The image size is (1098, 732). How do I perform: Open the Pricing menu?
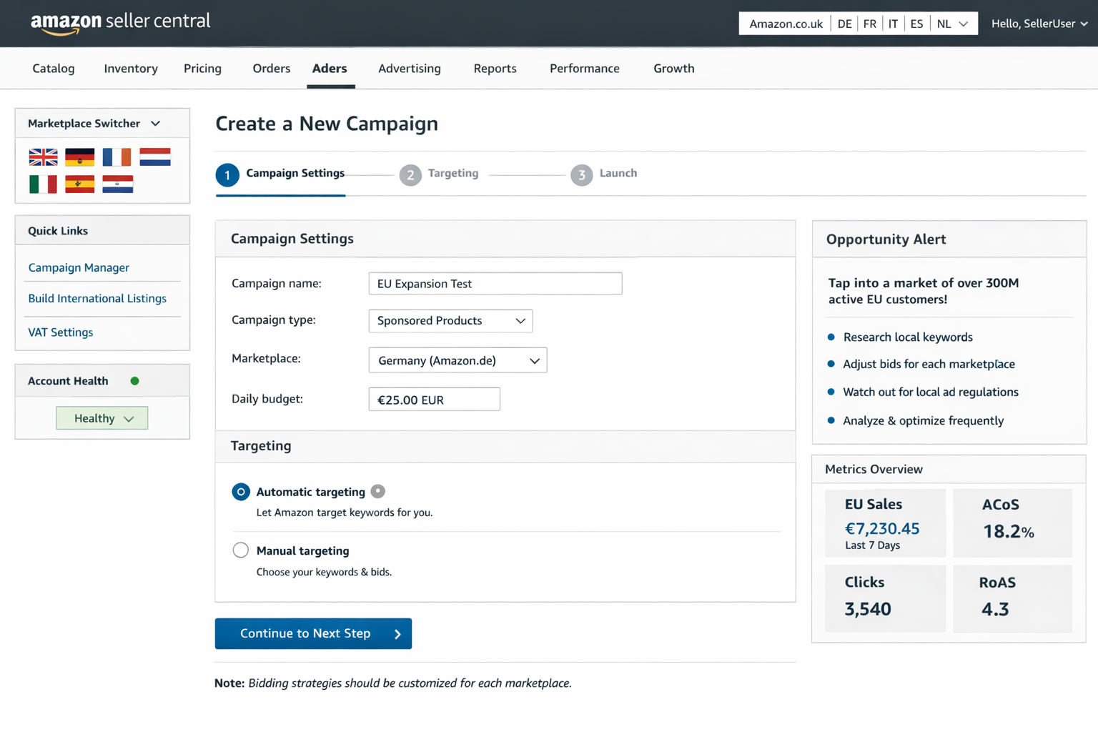(x=202, y=69)
